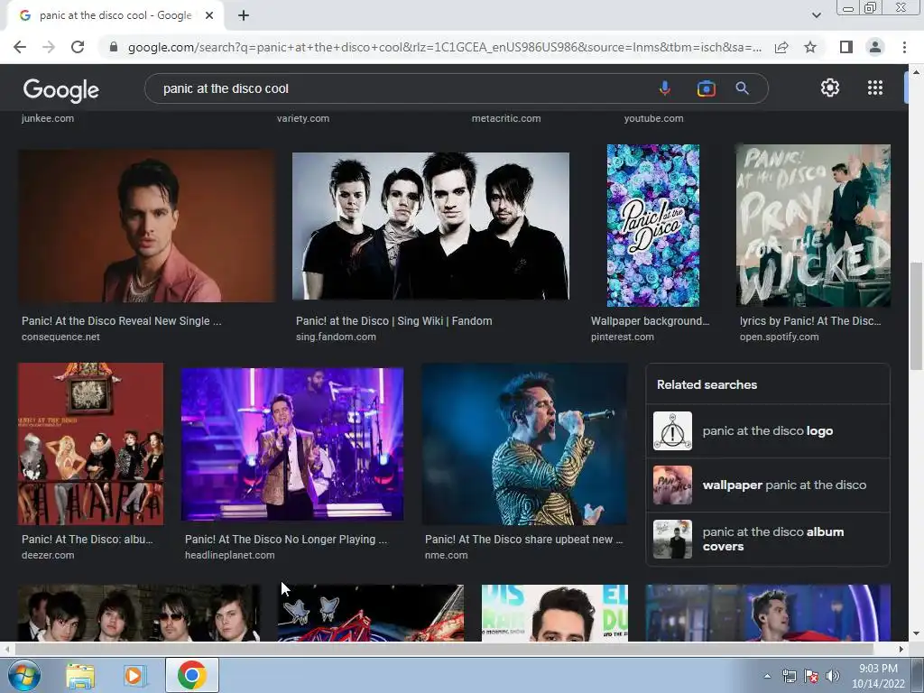Click the URL address bar
924x693 pixels.
(444, 47)
